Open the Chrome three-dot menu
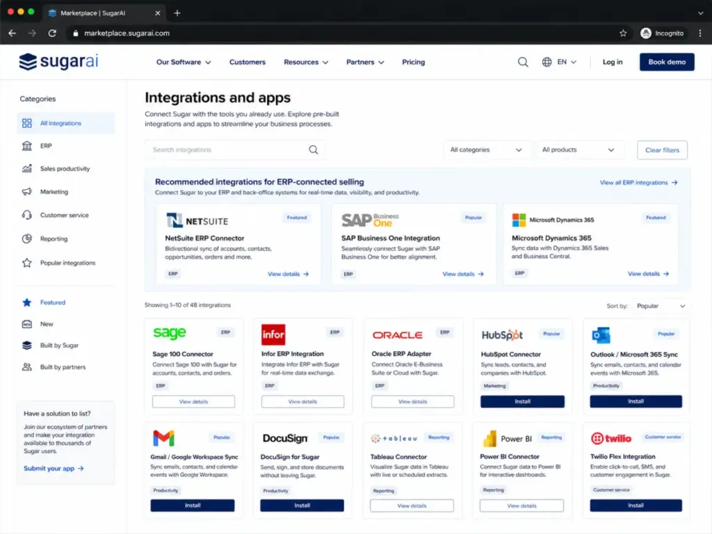 [699, 33]
